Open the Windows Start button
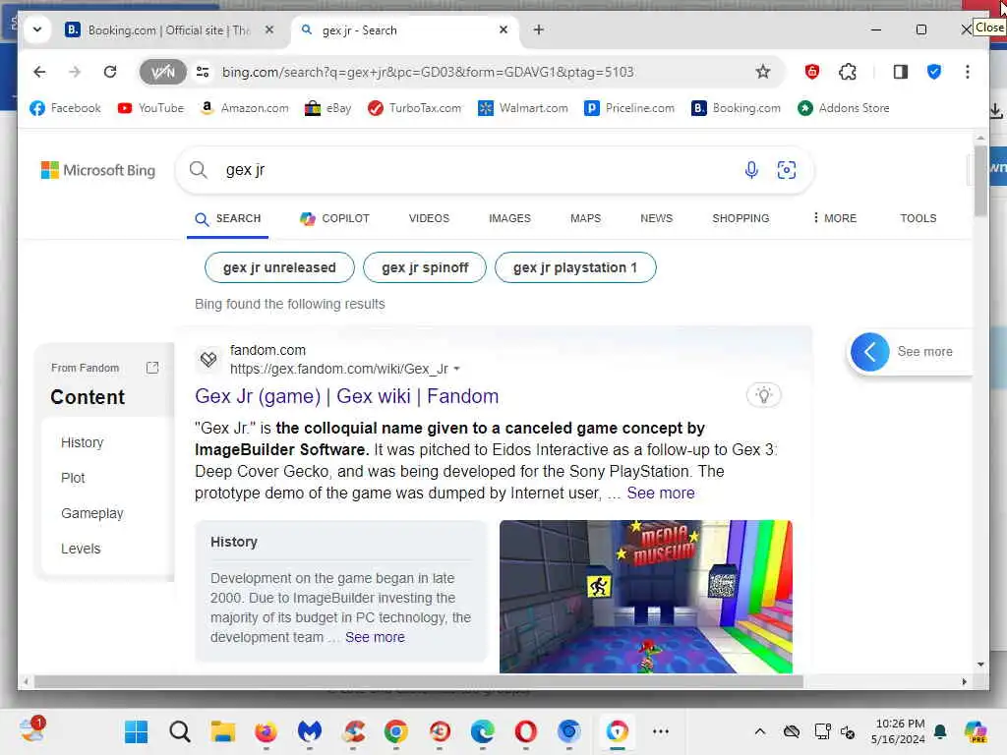 point(136,731)
